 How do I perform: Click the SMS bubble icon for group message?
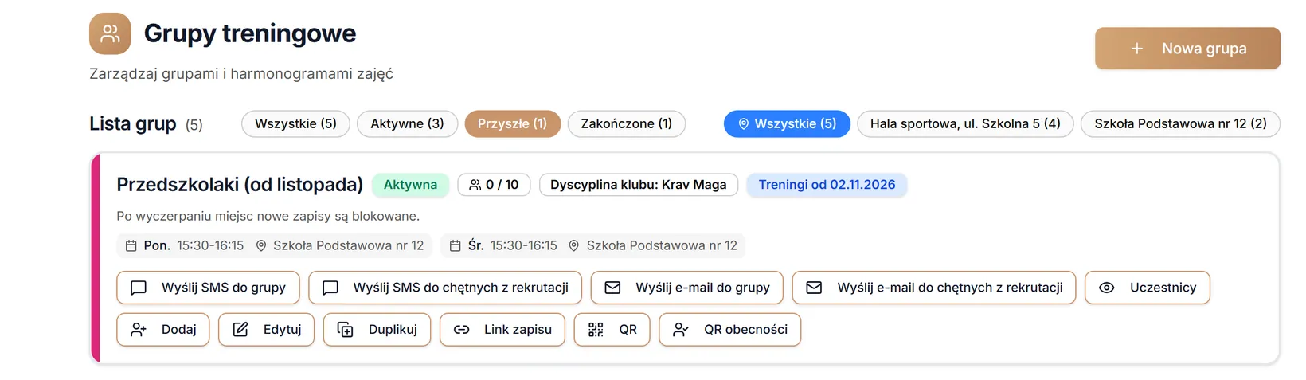[139, 288]
